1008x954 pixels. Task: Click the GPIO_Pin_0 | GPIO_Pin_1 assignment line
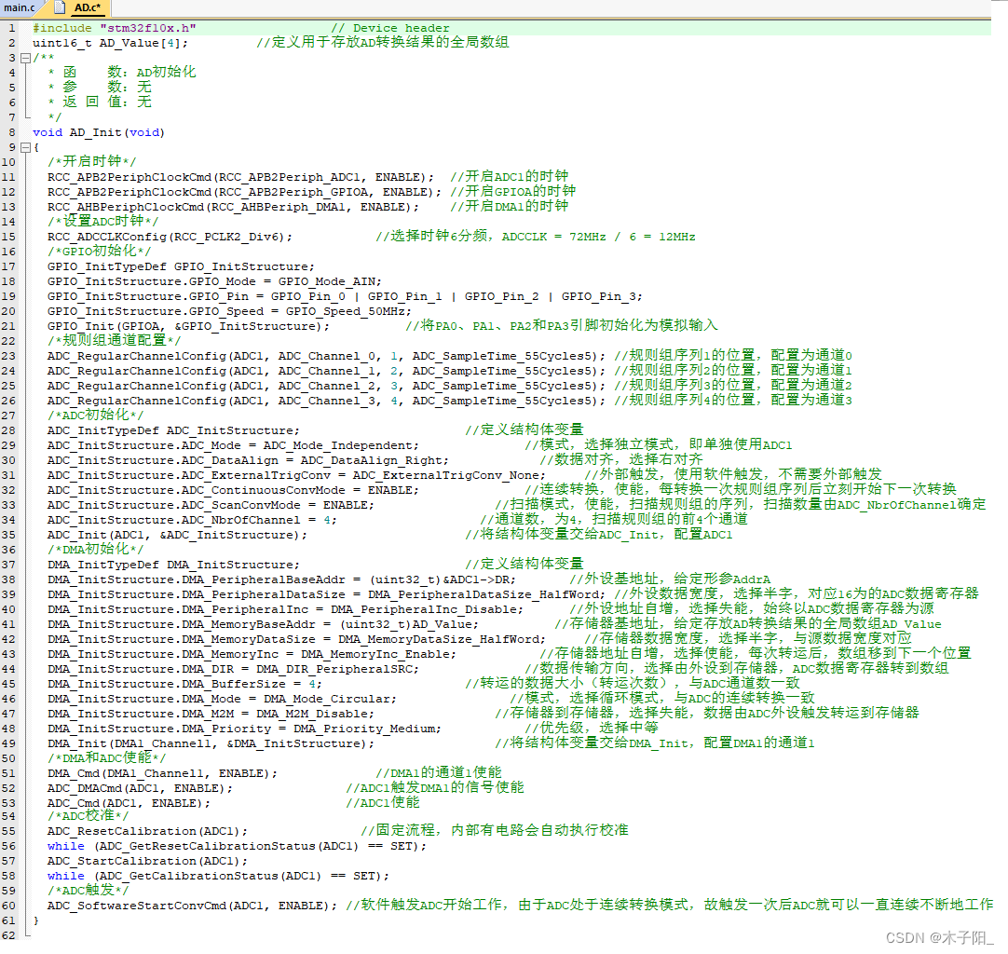tap(345, 296)
